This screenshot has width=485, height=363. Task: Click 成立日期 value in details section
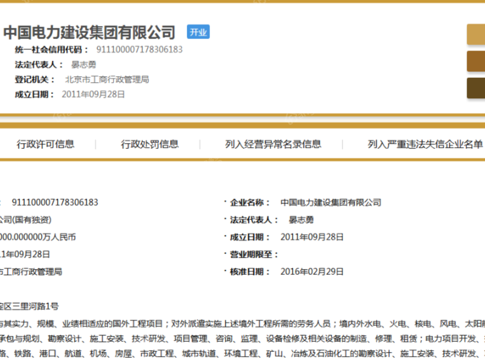[312, 237]
